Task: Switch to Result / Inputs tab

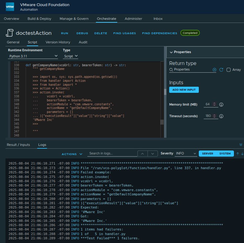Action: point(18,145)
